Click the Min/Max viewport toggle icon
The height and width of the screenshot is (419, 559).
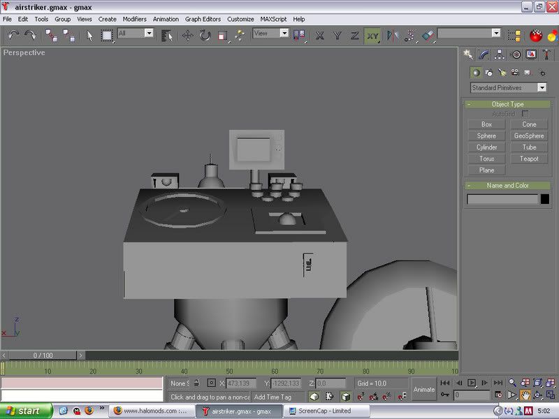[x=550, y=395]
